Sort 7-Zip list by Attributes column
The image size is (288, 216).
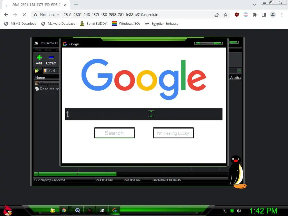[x=235, y=78]
